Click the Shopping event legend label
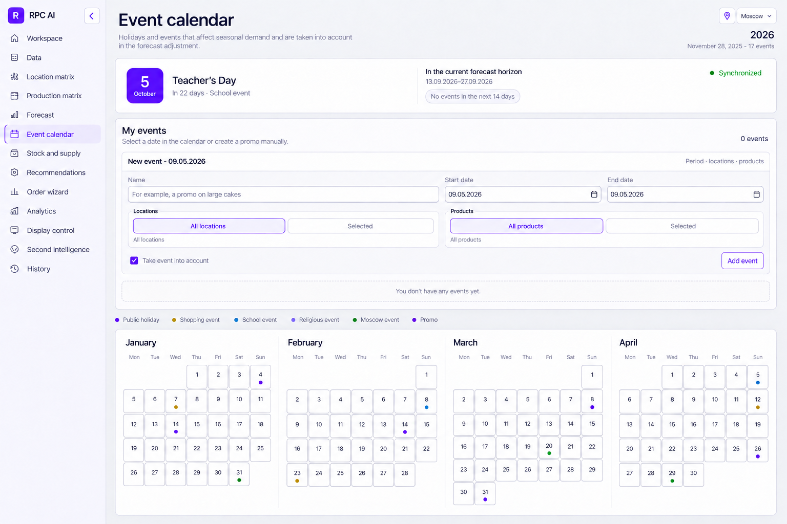Image resolution: width=787 pixels, height=524 pixels. (x=200, y=320)
